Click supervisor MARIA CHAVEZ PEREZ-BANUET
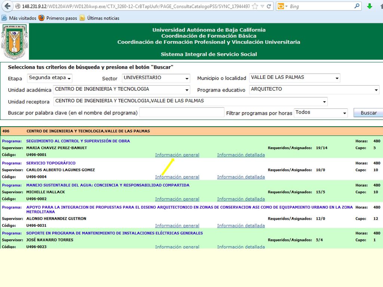The image size is (383, 287). (56, 148)
